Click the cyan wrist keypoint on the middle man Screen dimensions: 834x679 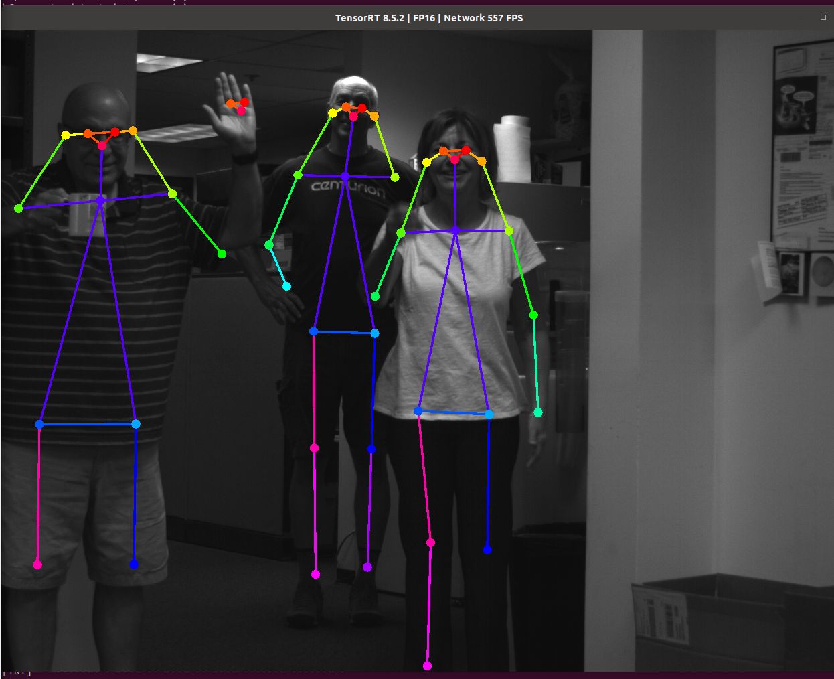(x=286, y=286)
